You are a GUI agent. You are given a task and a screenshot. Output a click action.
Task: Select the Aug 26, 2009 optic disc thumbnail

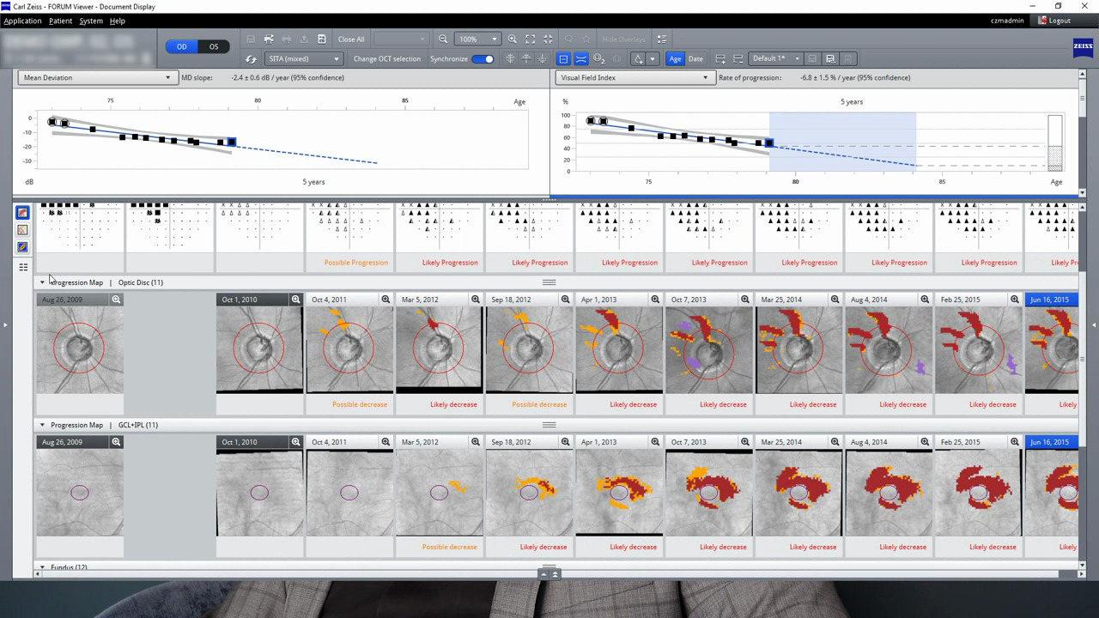pyautogui.click(x=79, y=350)
